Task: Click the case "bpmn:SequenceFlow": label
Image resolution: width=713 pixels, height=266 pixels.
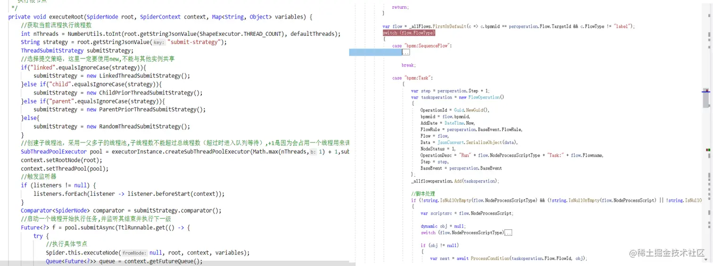Action: coord(422,46)
